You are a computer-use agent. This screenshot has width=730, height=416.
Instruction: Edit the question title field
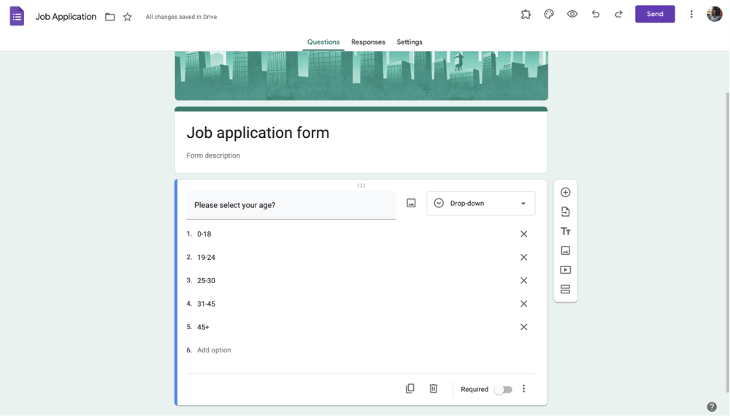pyautogui.click(x=291, y=205)
